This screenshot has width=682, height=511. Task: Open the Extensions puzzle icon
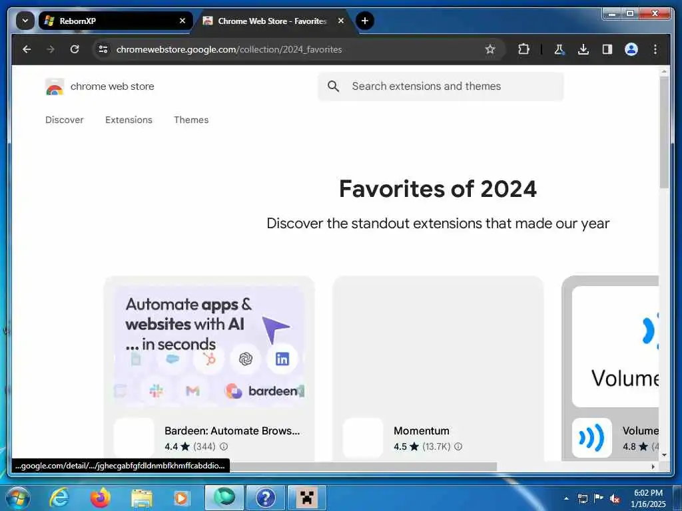523,49
